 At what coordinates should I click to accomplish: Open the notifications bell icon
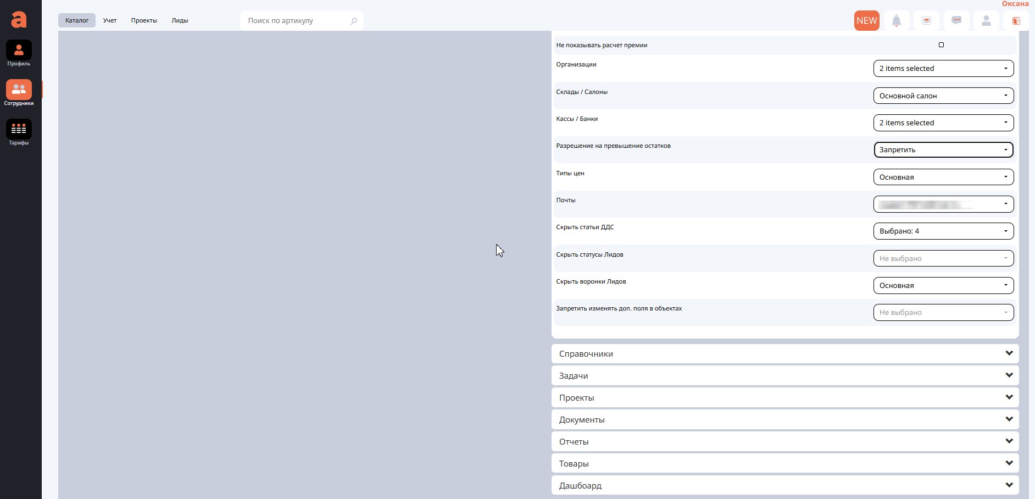[x=897, y=21]
